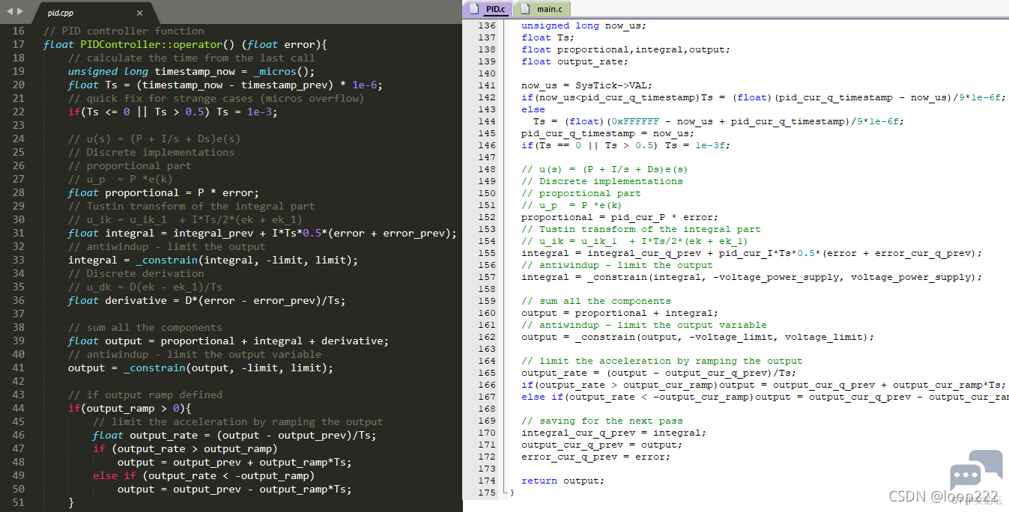Click 'output_cur_q_prev = output;' line

[x=602, y=445]
